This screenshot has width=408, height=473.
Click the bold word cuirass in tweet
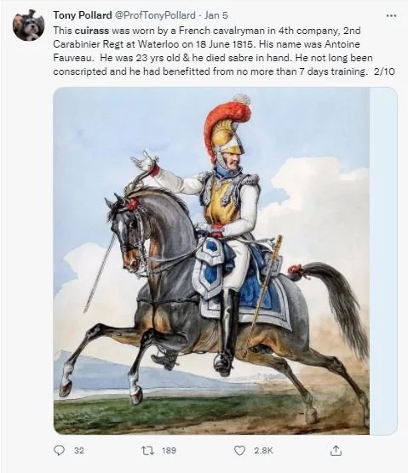[91, 31]
